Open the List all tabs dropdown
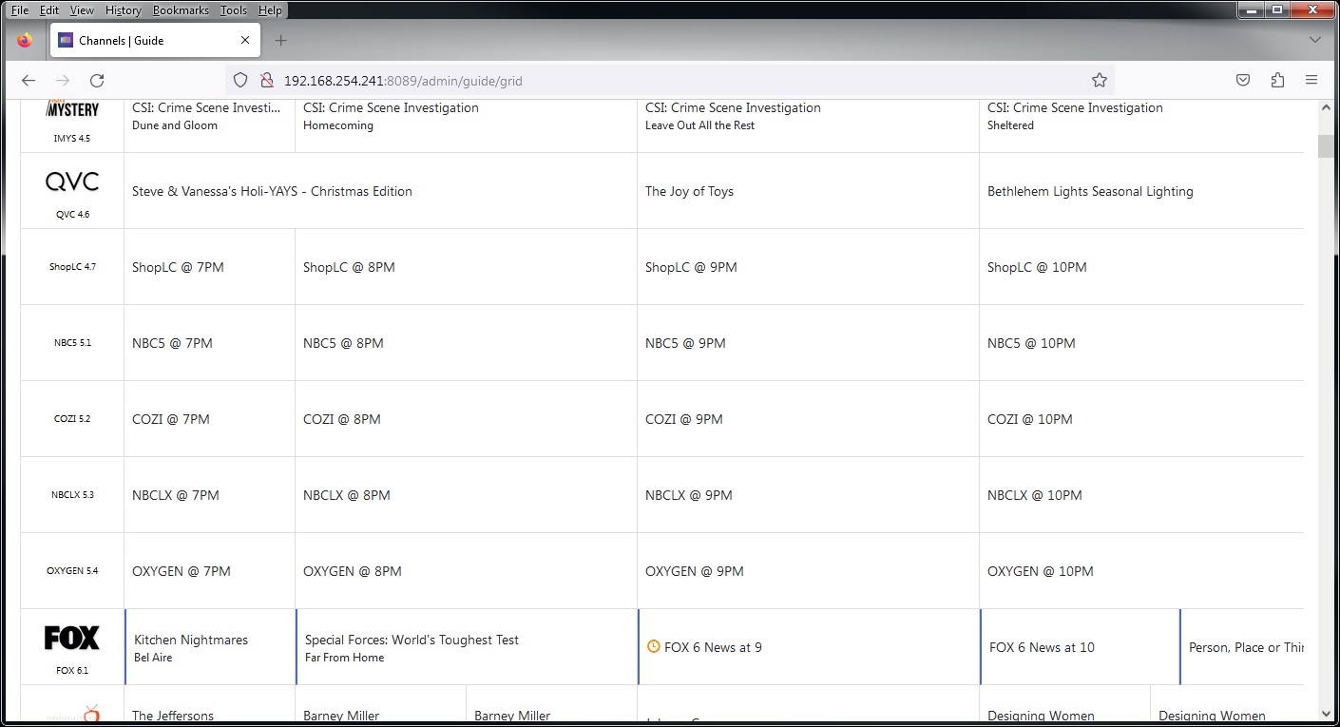The width and height of the screenshot is (1340, 727). pyautogui.click(x=1315, y=40)
